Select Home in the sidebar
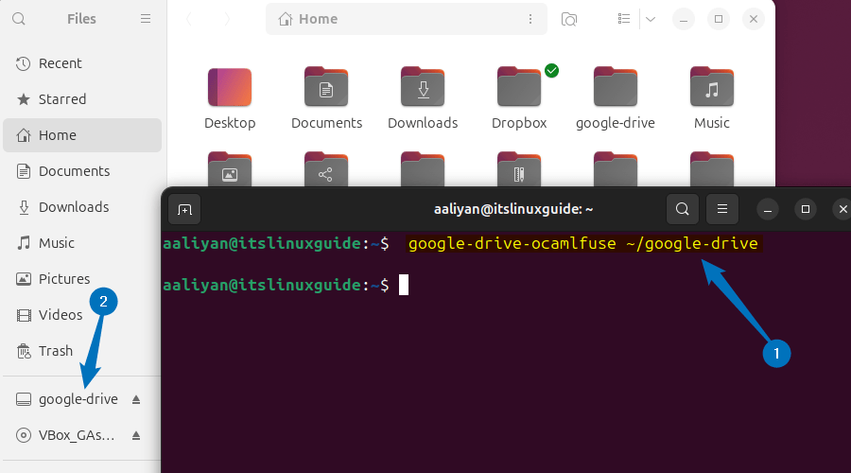The width and height of the screenshot is (851, 473). 82,135
